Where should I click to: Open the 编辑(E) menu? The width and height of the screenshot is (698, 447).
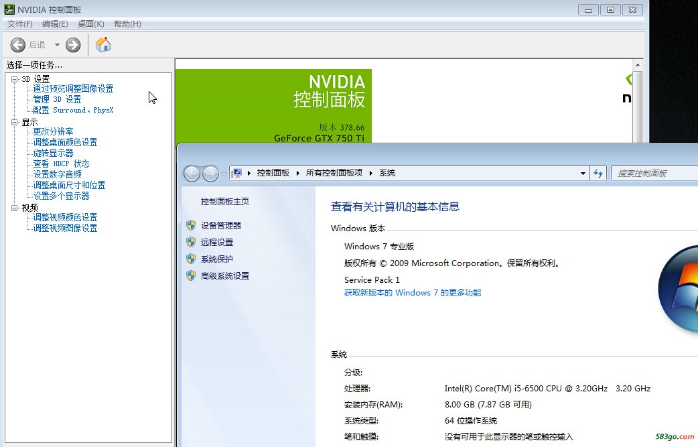click(55, 24)
